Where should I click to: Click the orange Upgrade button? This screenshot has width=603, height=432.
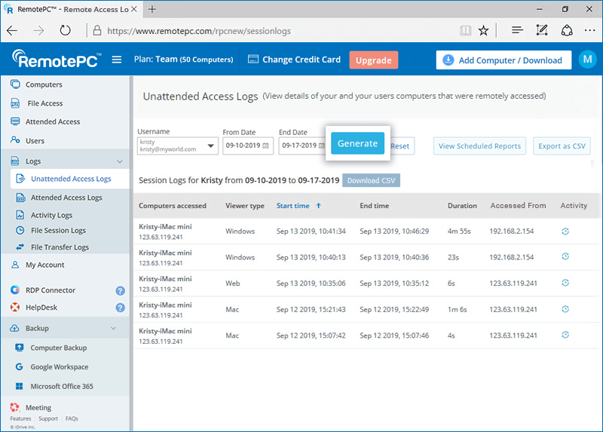pyautogui.click(x=373, y=60)
